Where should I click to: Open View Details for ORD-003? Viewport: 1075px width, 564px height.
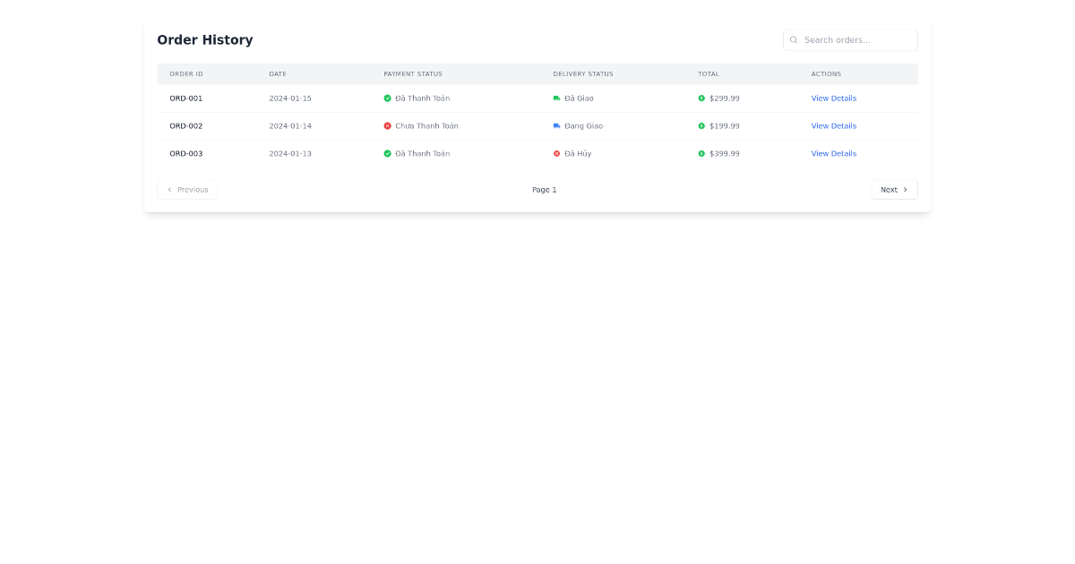tap(833, 153)
